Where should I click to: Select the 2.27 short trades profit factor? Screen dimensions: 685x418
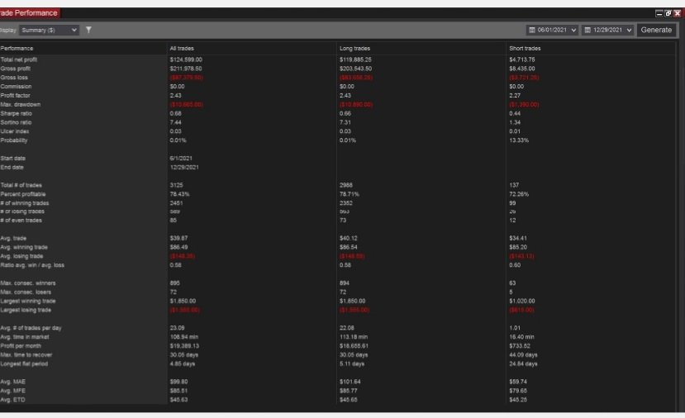tap(515, 96)
